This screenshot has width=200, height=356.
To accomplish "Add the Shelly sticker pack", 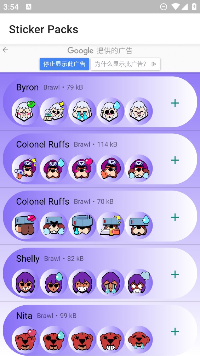I will tap(175, 274).
